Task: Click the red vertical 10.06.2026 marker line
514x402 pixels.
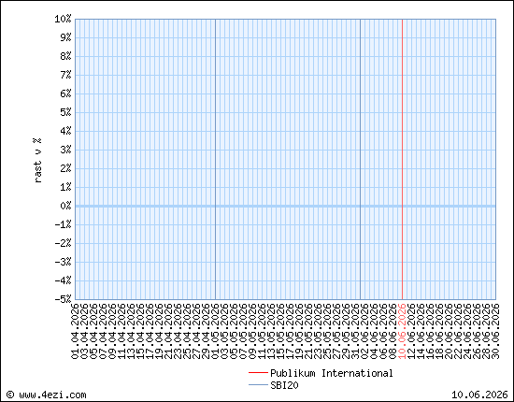Action: click(402, 159)
